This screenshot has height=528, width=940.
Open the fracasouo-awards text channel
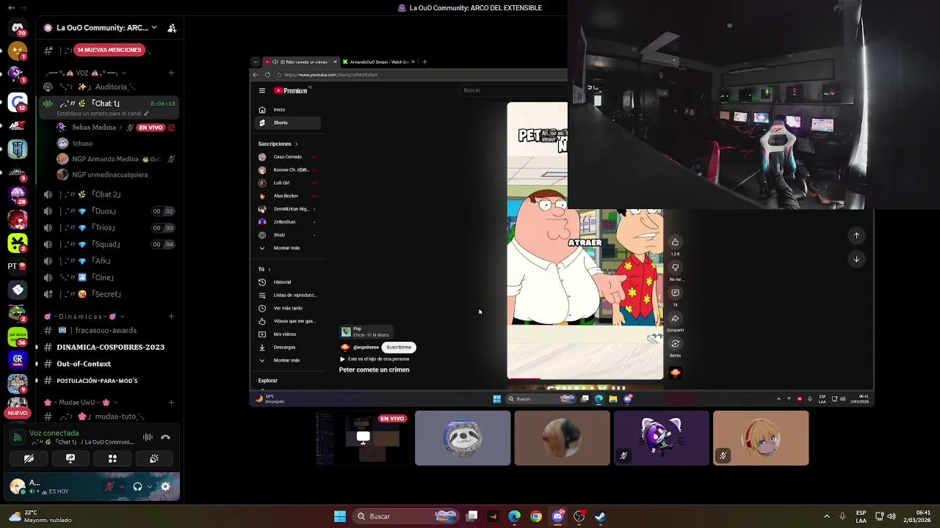pos(110,330)
